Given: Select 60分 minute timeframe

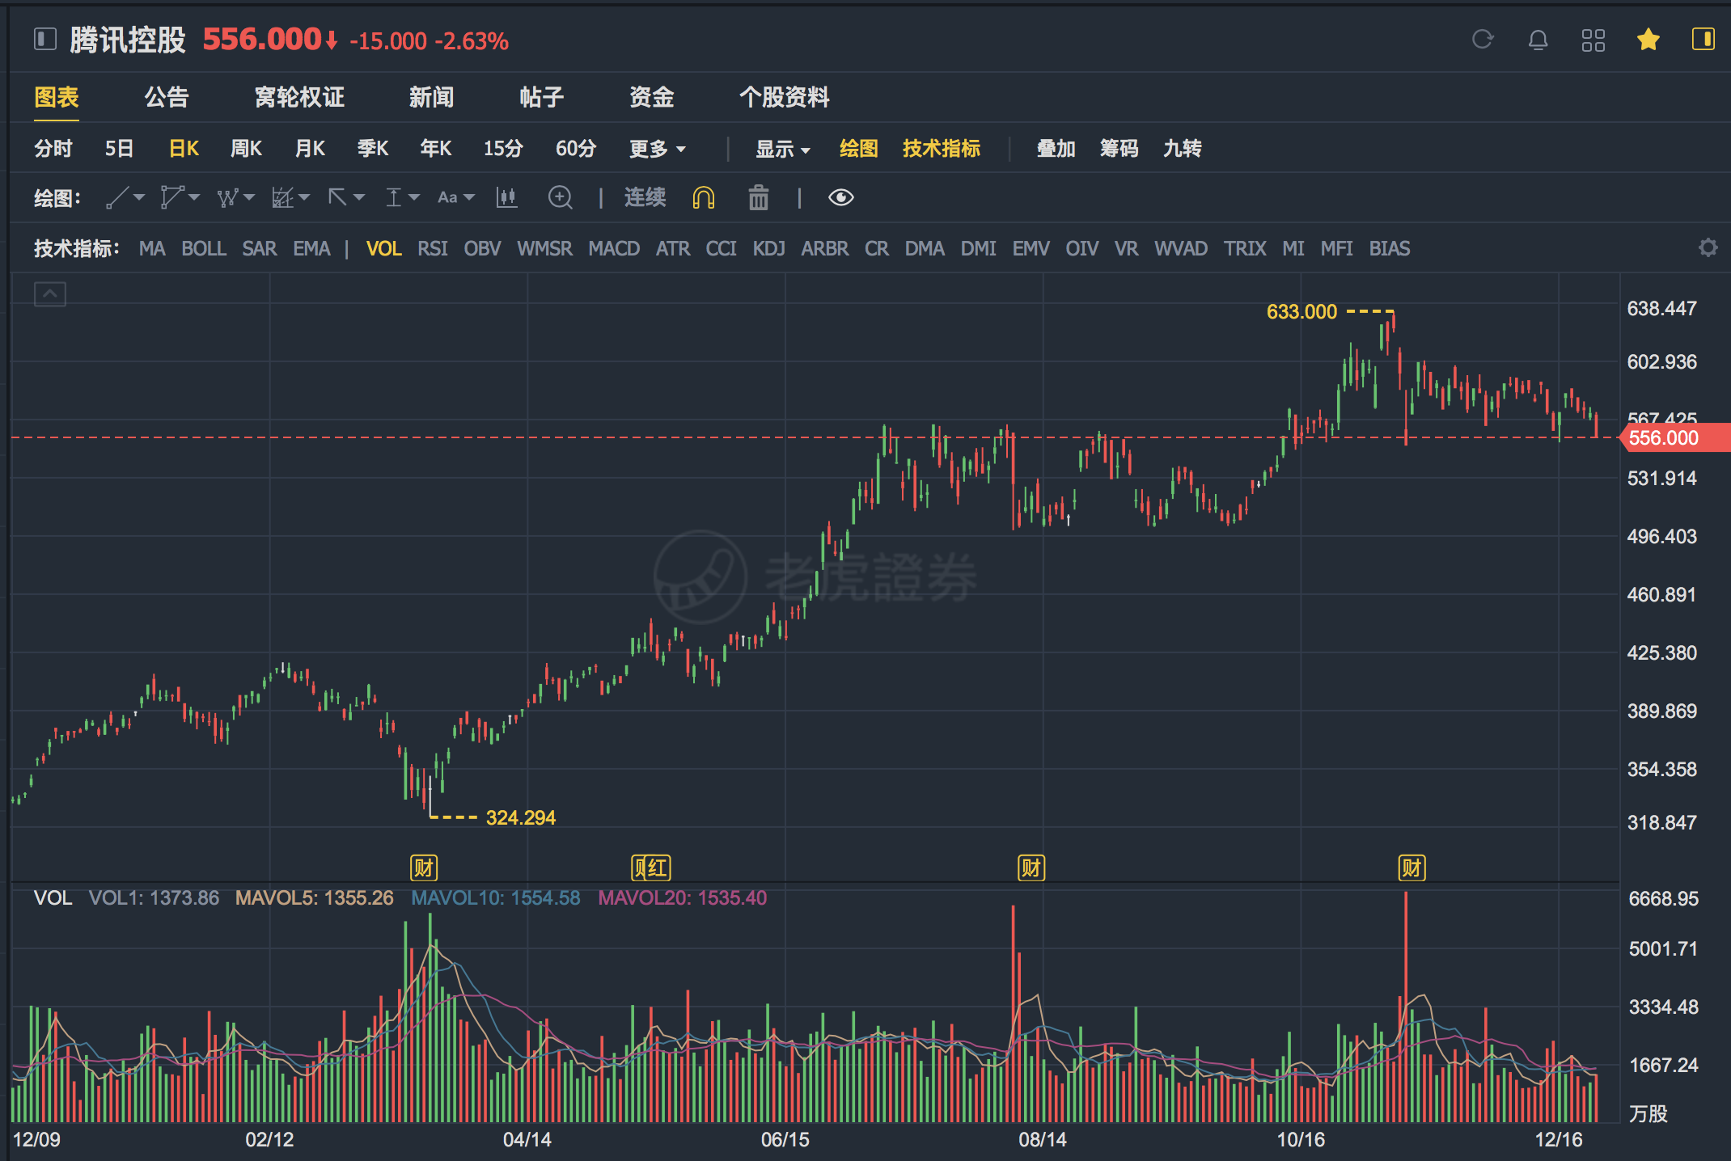Looking at the screenshot, I should 576,149.
